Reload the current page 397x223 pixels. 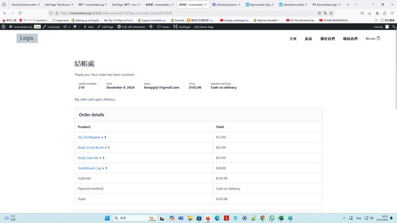[x=20, y=13]
